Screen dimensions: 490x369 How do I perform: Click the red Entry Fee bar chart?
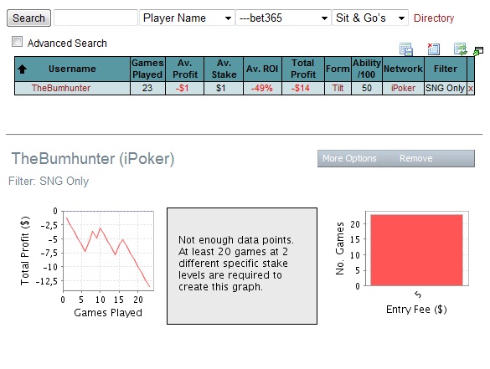pyautogui.click(x=416, y=249)
